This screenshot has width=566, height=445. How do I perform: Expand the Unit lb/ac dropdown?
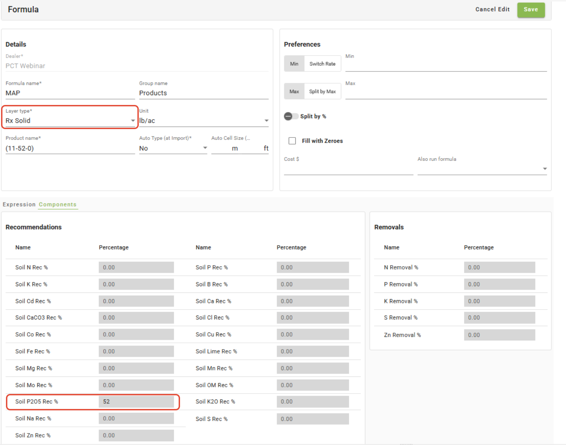coord(203,121)
